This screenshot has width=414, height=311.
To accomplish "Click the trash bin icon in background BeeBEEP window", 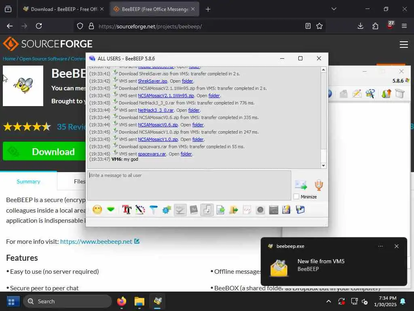I will [400, 94].
